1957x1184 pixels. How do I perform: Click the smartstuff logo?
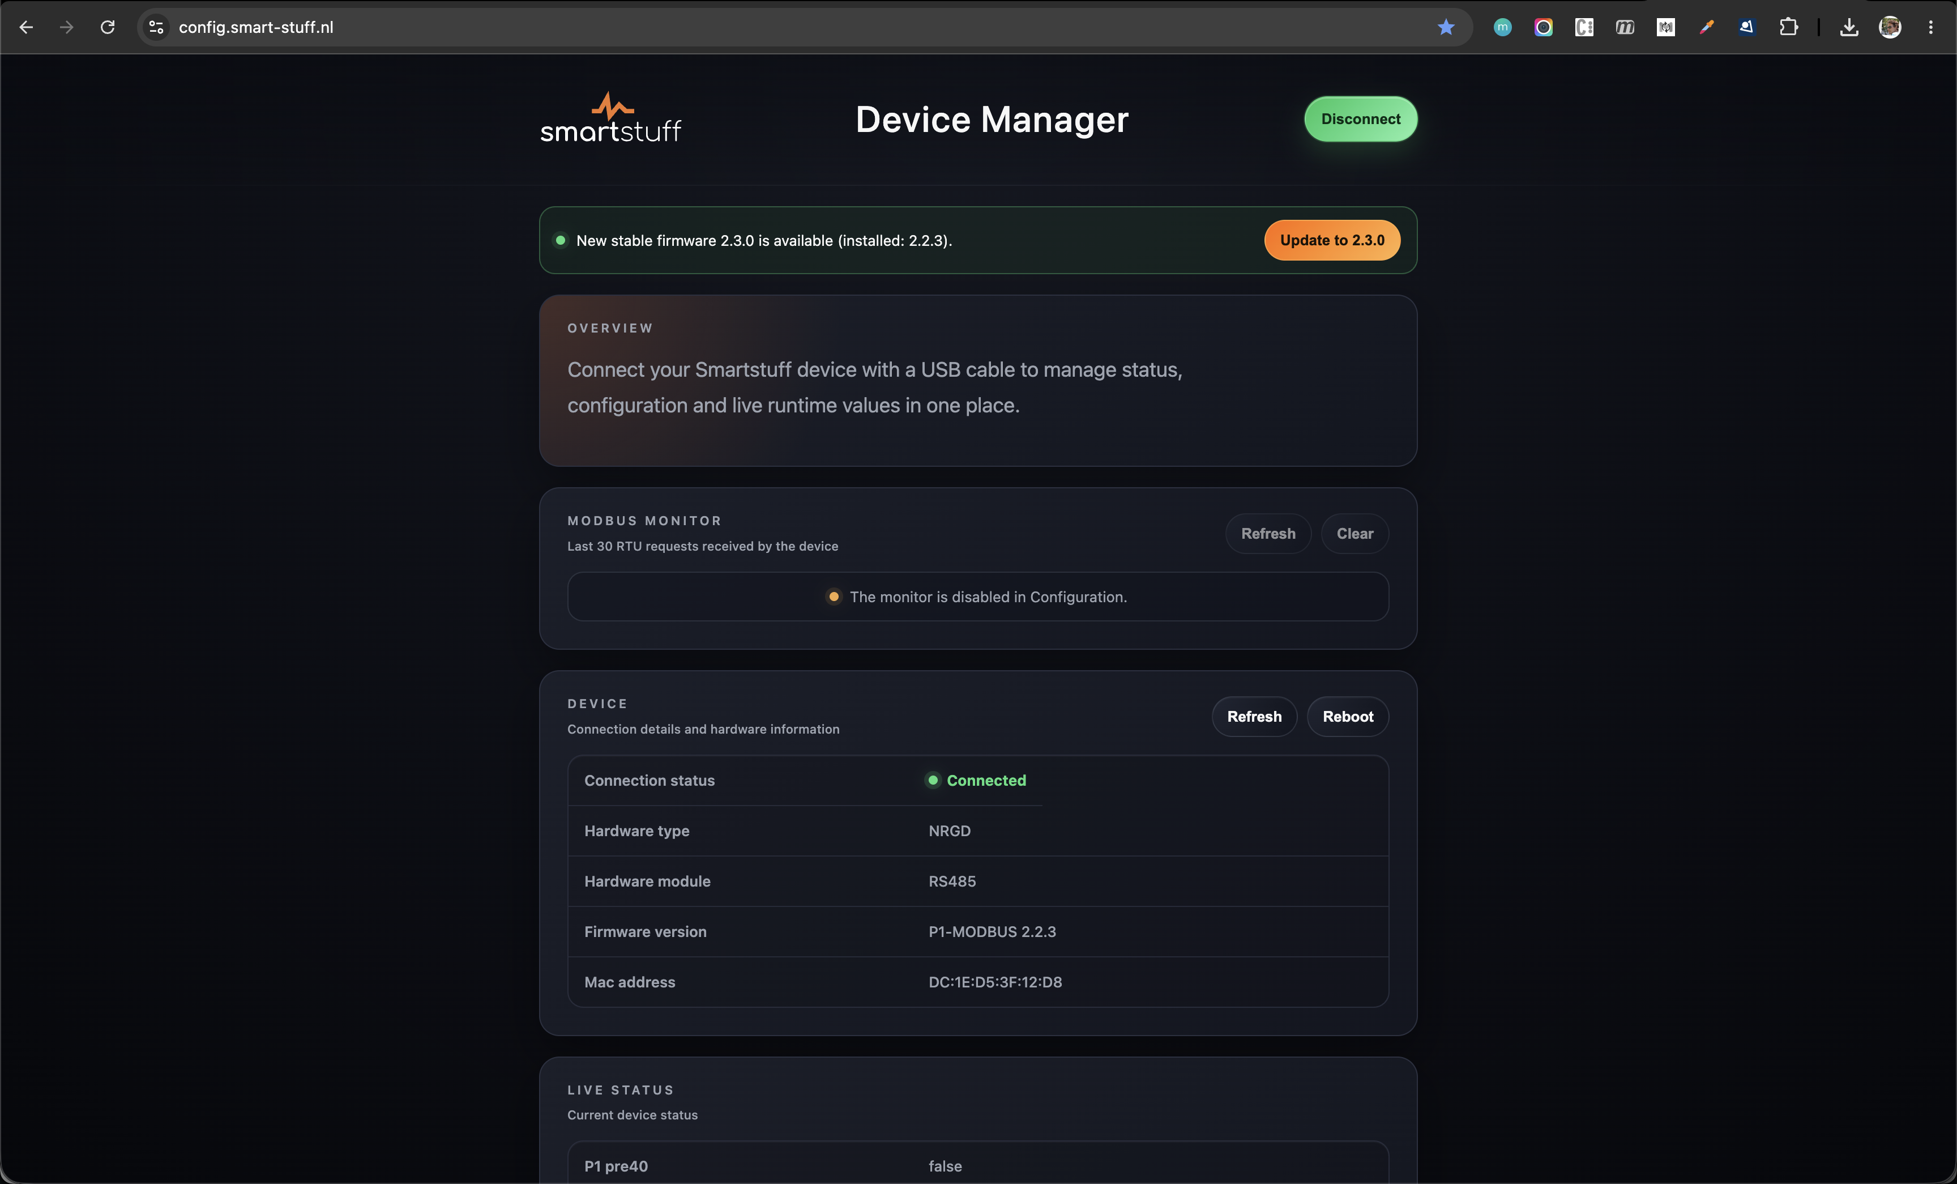pyautogui.click(x=610, y=118)
